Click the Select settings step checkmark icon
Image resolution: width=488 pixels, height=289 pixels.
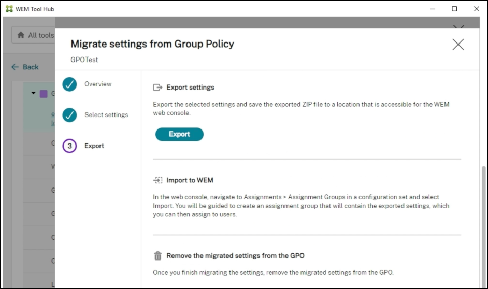pos(69,115)
